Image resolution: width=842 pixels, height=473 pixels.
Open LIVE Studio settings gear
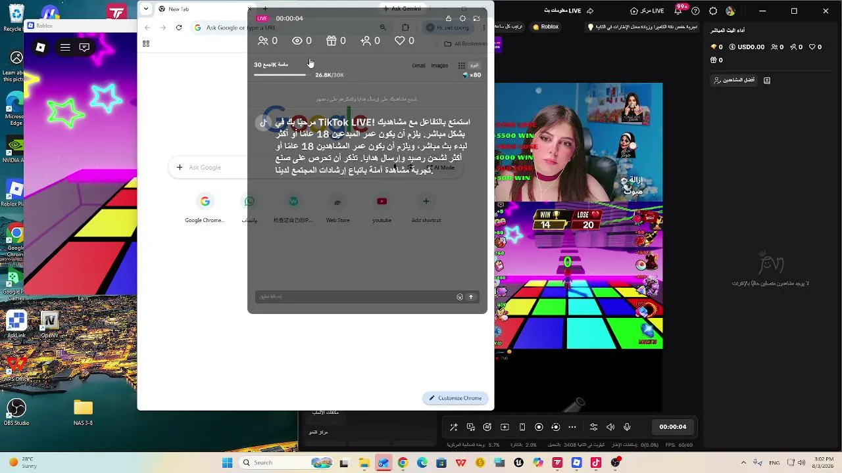(713, 11)
